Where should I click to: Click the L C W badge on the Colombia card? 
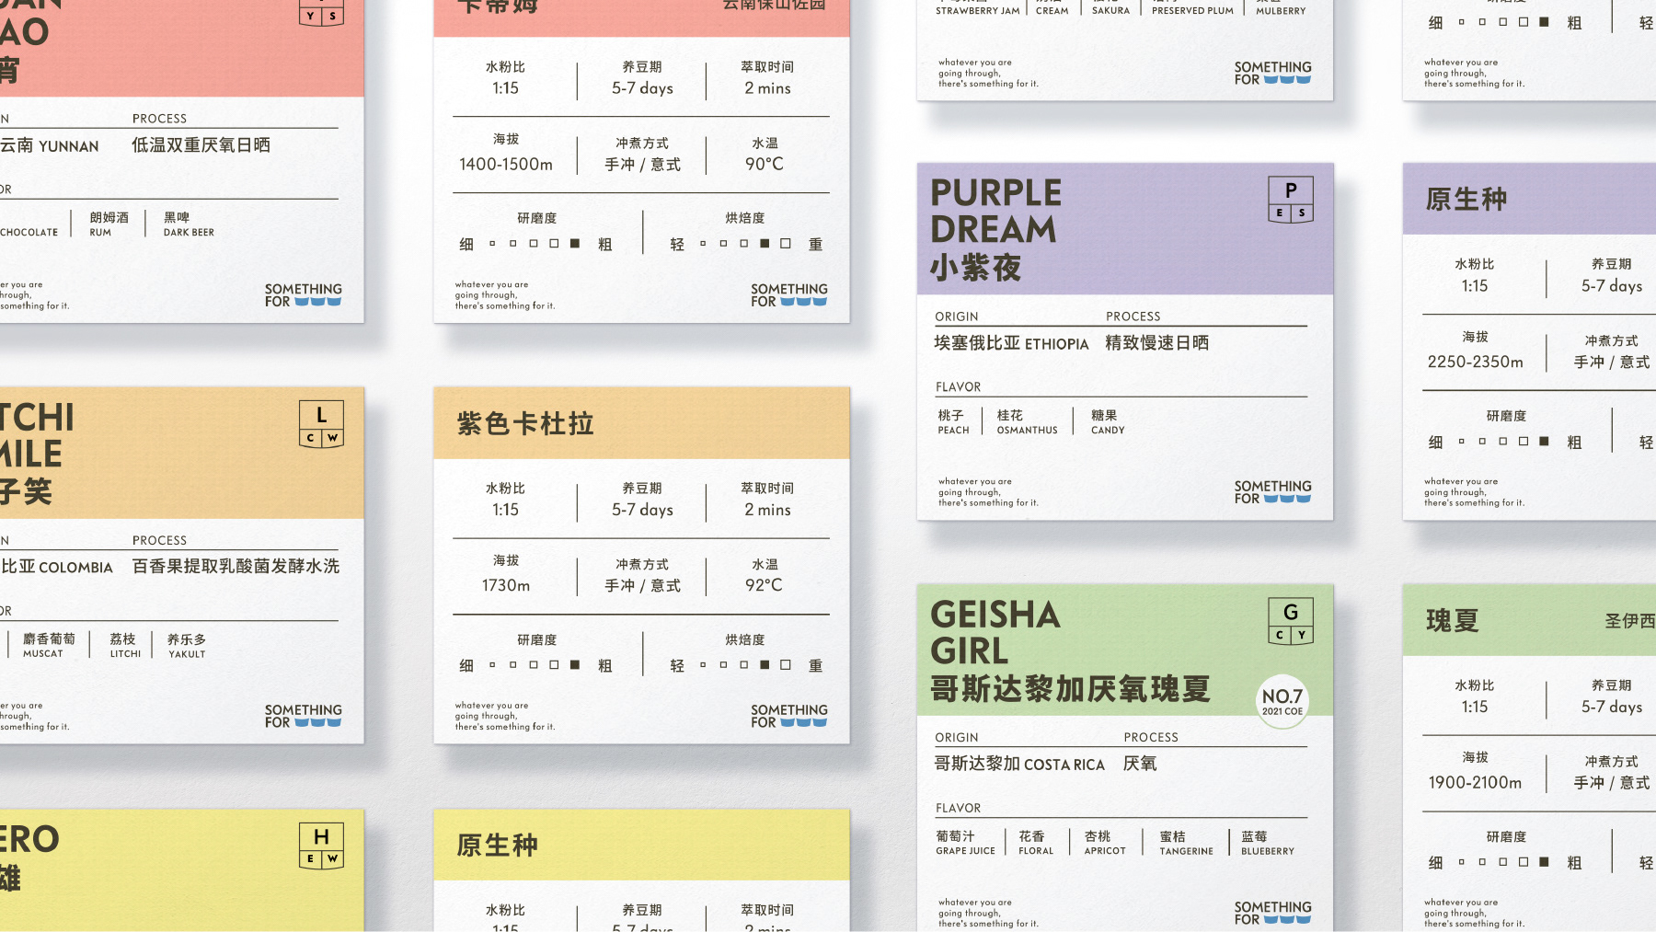click(321, 424)
